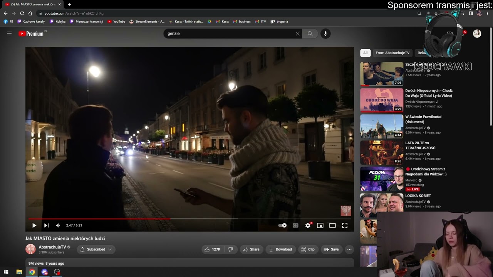The height and width of the screenshot is (277, 493).
Task: Go to YouTube Premium home logo
Action: 31,33
